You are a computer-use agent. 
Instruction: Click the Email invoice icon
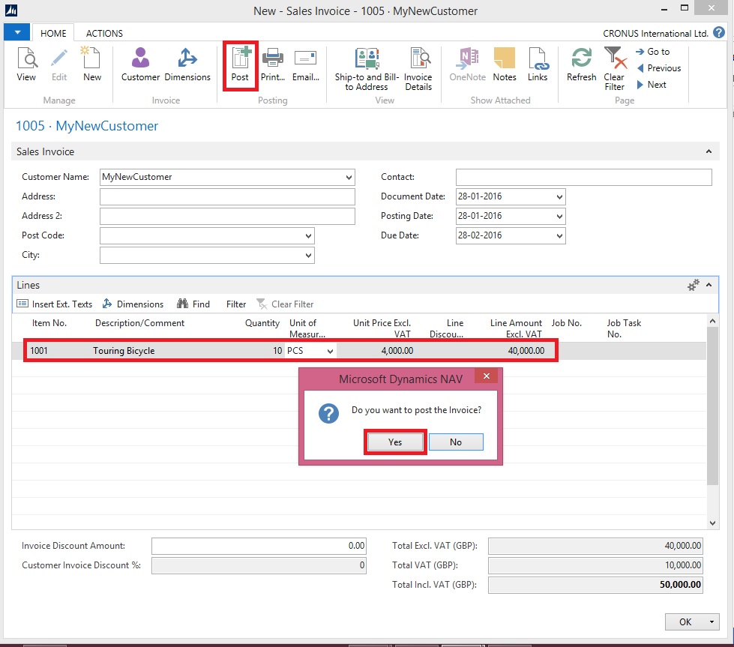305,65
